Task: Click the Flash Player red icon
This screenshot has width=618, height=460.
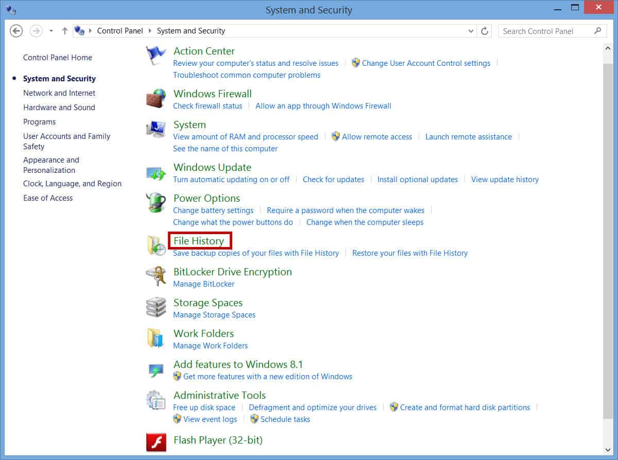Action: [x=156, y=441]
